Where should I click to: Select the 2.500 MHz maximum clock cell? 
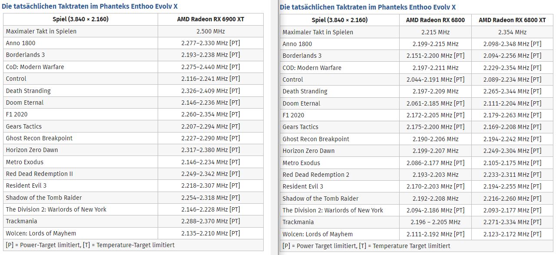(x=211, y=31)
